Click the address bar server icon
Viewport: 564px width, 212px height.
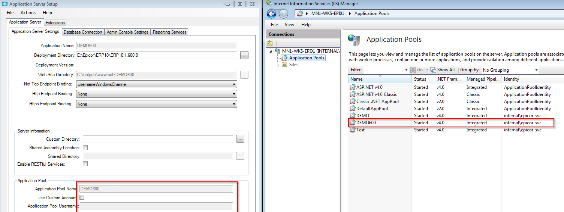[x=300, y=13]
